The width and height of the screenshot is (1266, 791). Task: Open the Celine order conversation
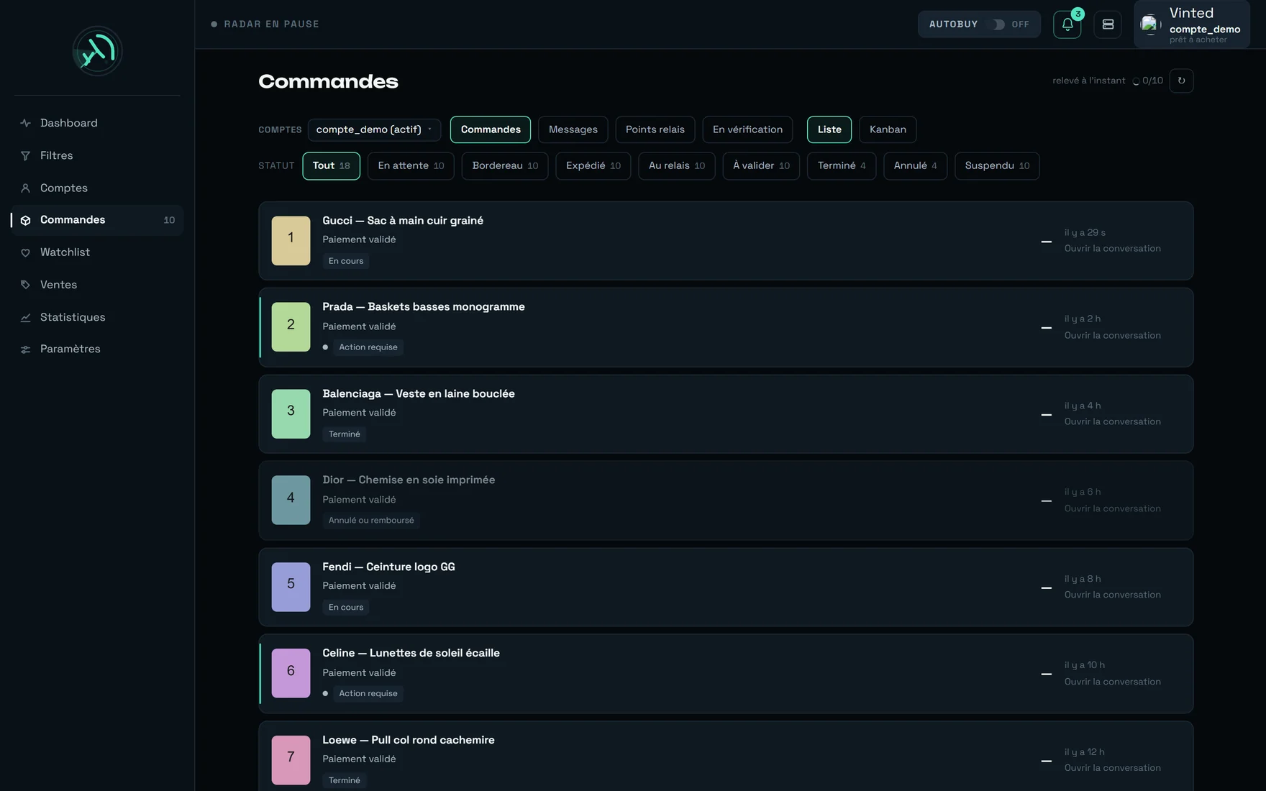click(1113, 682)
